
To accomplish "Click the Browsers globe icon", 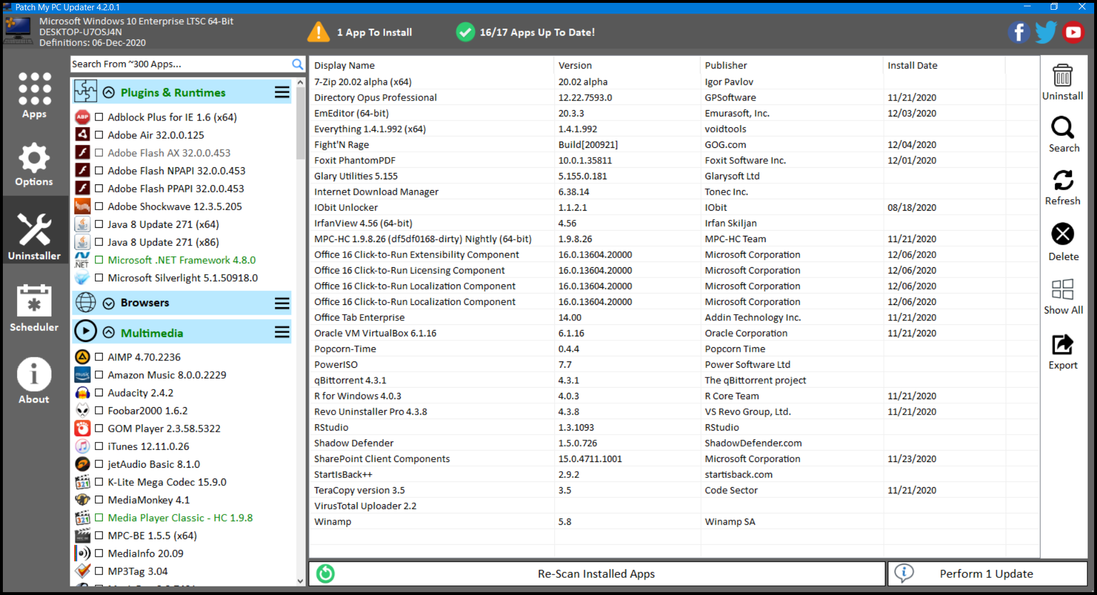I will coord(86,302).
